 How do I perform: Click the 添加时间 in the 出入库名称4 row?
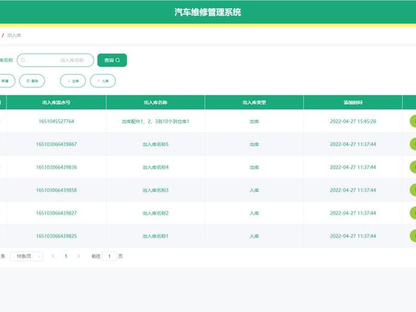click(x=353, y=167)
